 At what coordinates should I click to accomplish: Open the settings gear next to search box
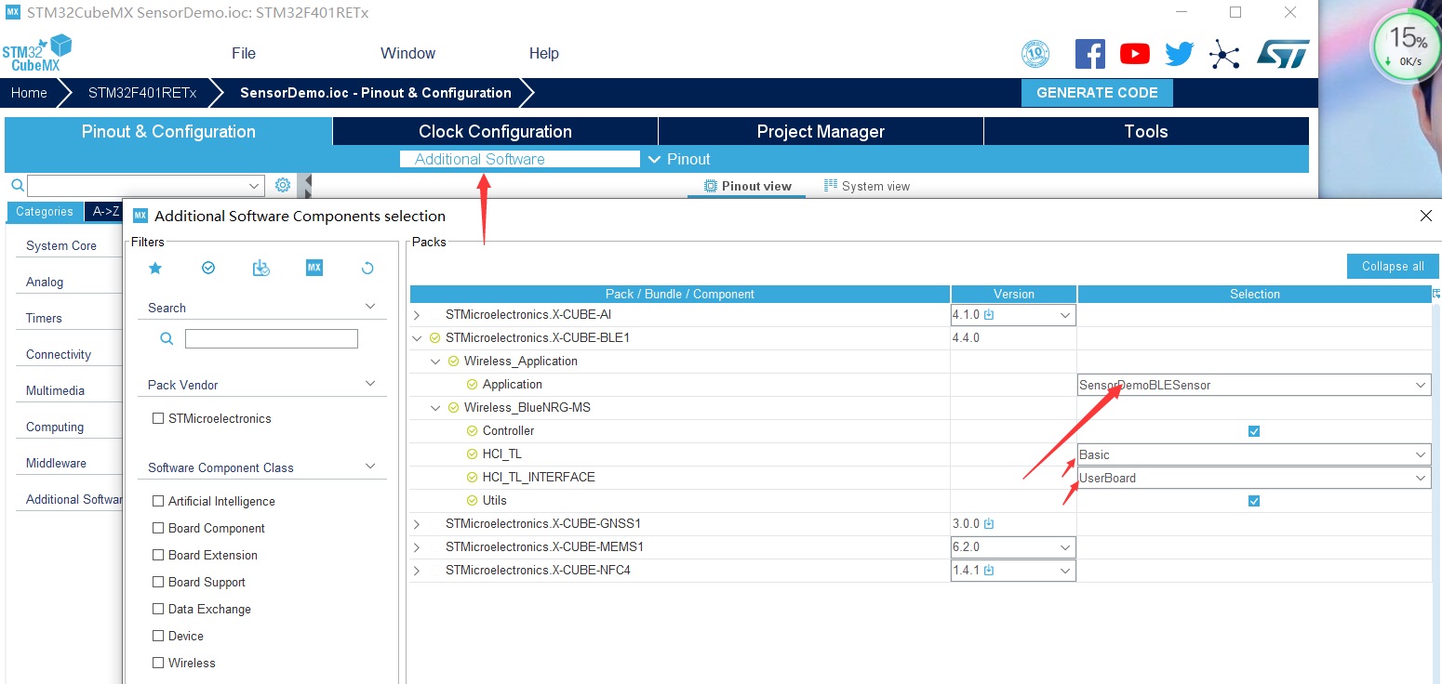(283, 185)
